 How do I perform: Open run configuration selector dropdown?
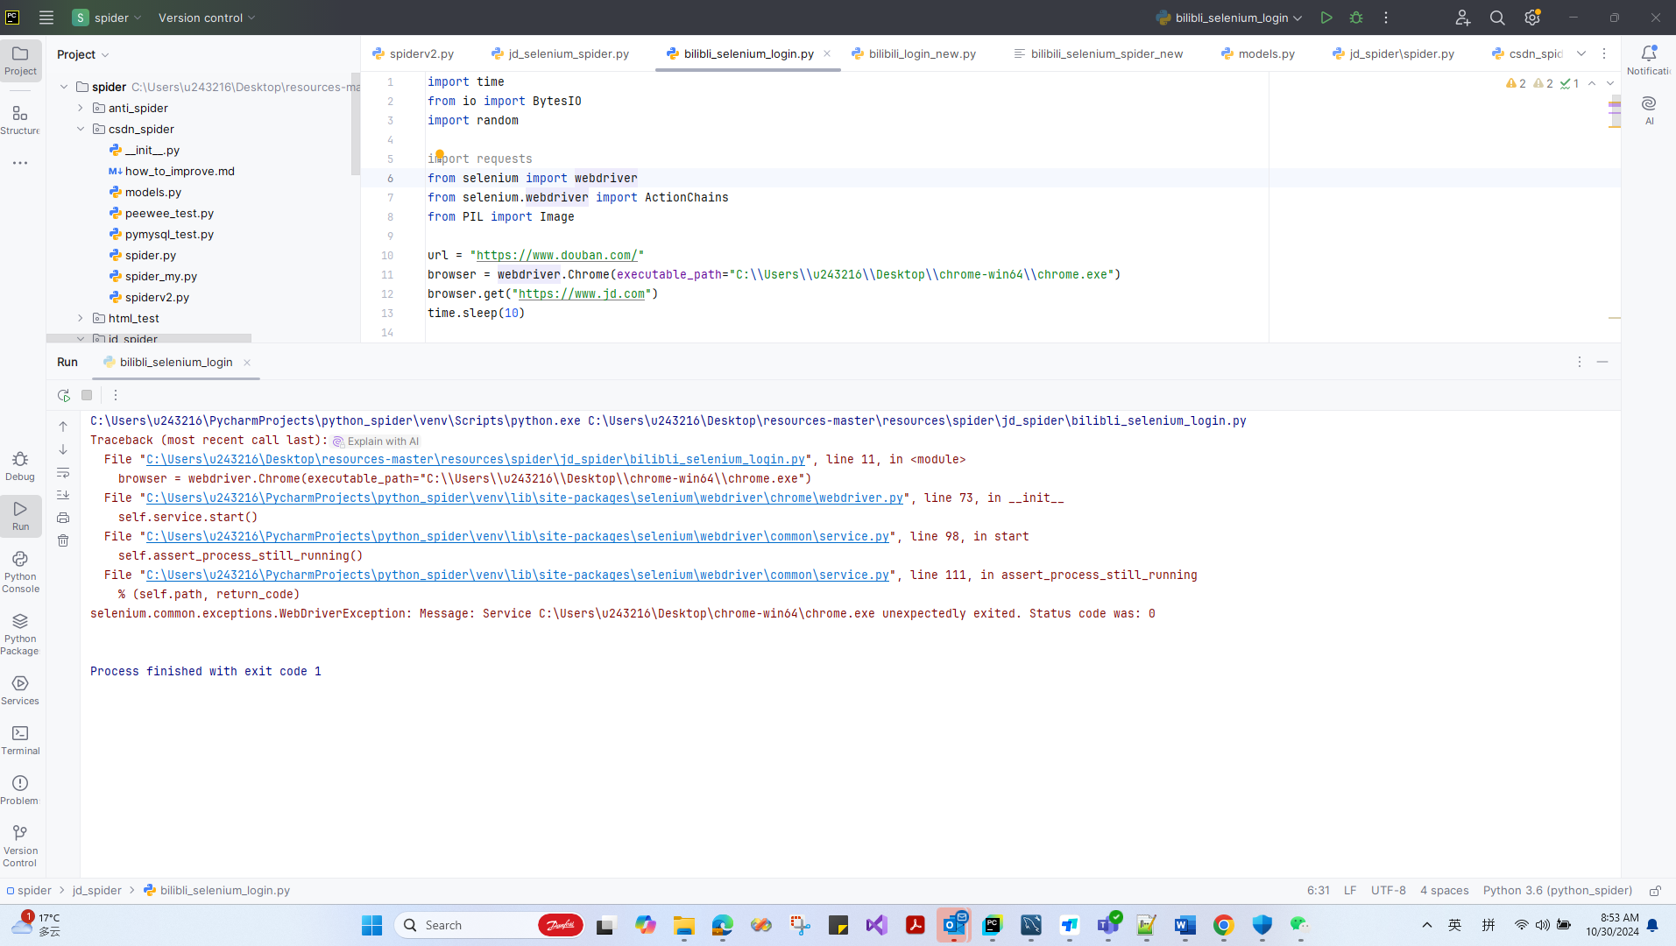(1229, 18)
